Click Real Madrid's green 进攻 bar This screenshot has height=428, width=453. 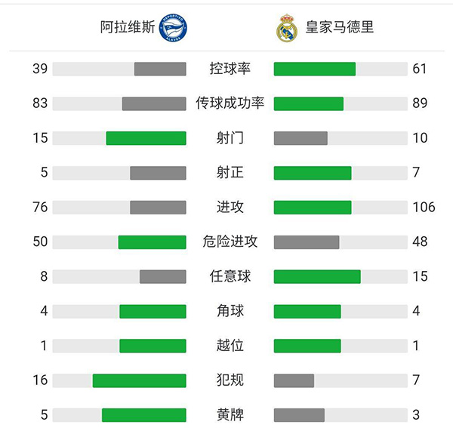pyautogui.click(x=313, y=207)
